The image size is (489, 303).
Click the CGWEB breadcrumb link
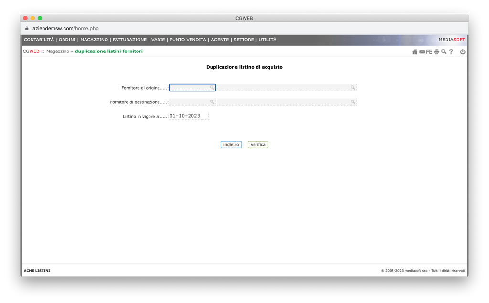coord(31,51)
